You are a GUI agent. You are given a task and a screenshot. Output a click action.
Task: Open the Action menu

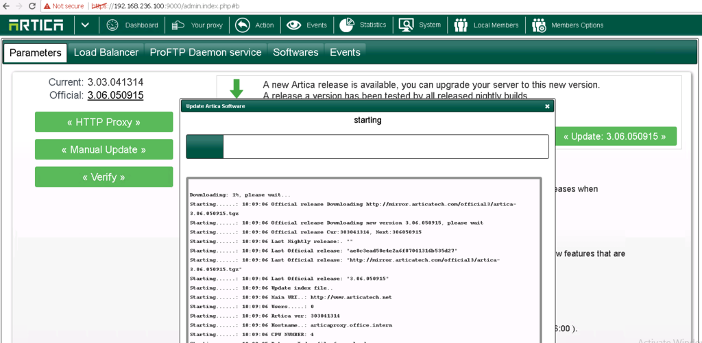click(x=264, y=25)
